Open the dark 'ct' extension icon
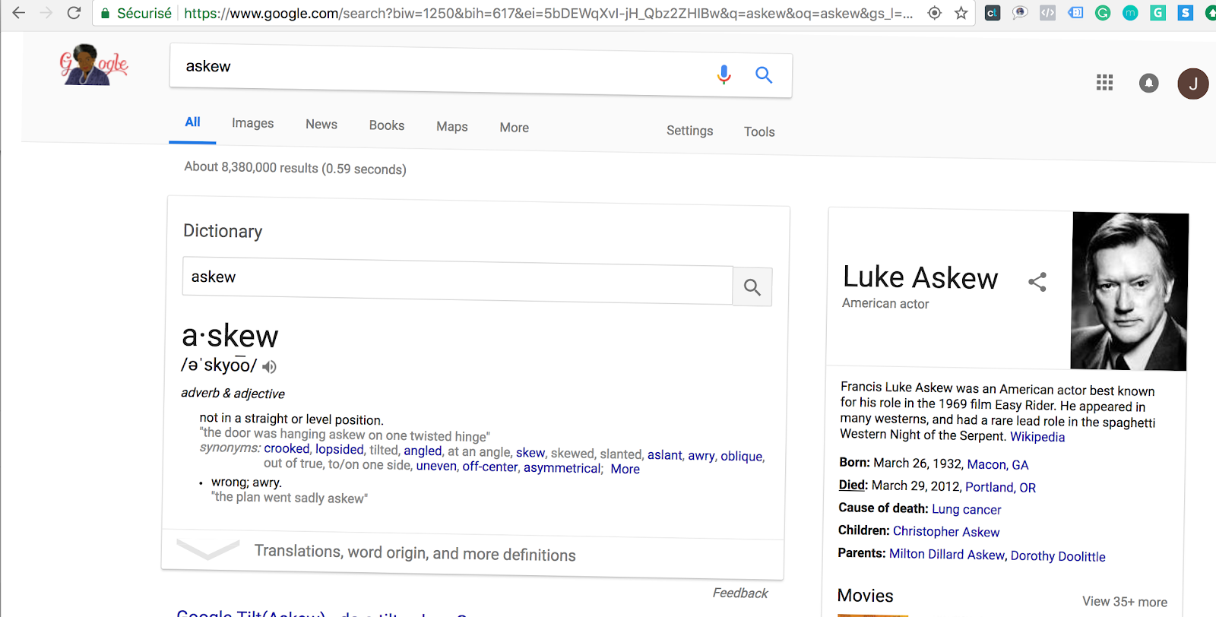This screenshot has width=1216, height=617. (993, 13)
